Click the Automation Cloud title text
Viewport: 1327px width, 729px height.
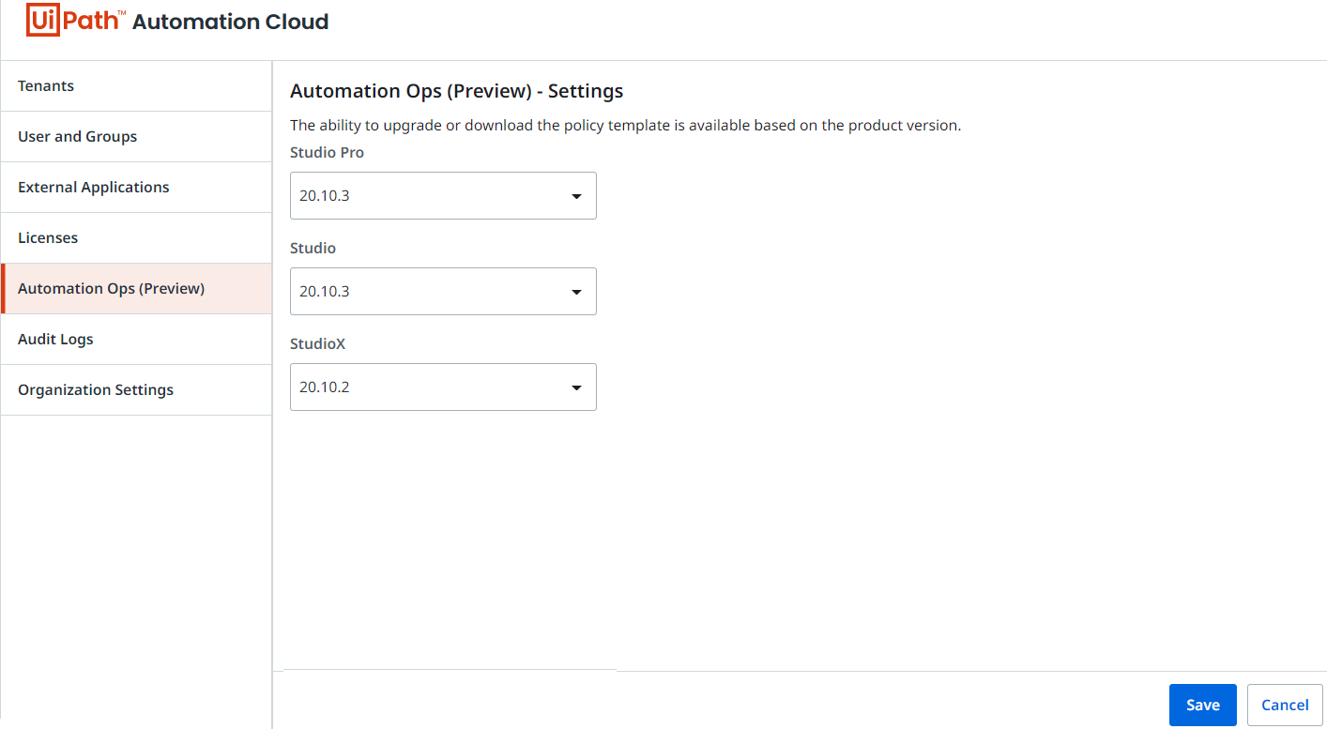coord(231,22)
